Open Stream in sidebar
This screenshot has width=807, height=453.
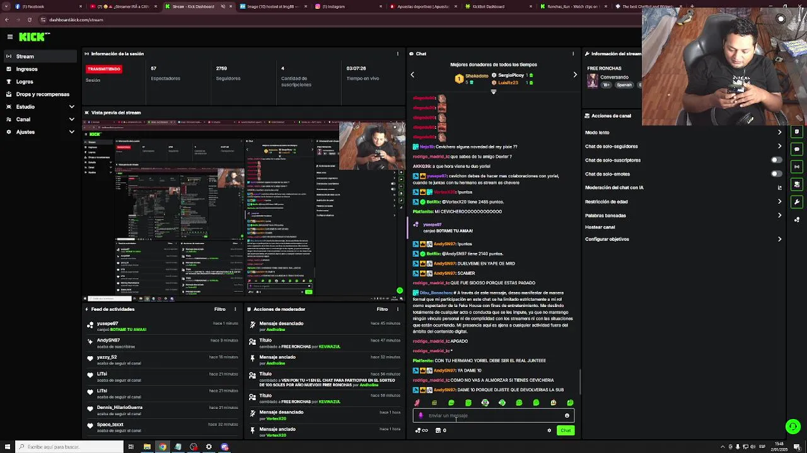[40, 57]
